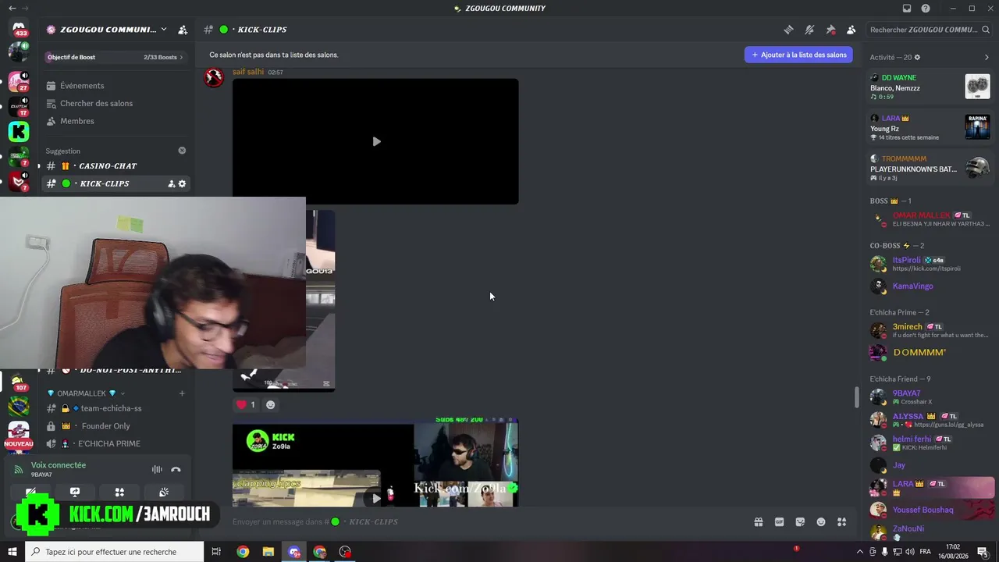Dismiss the Suggestion section
This screenshot has width=999, height=562.
coord(182,151)
